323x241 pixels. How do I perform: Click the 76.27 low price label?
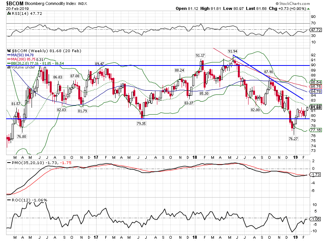(x=293, y=139)
